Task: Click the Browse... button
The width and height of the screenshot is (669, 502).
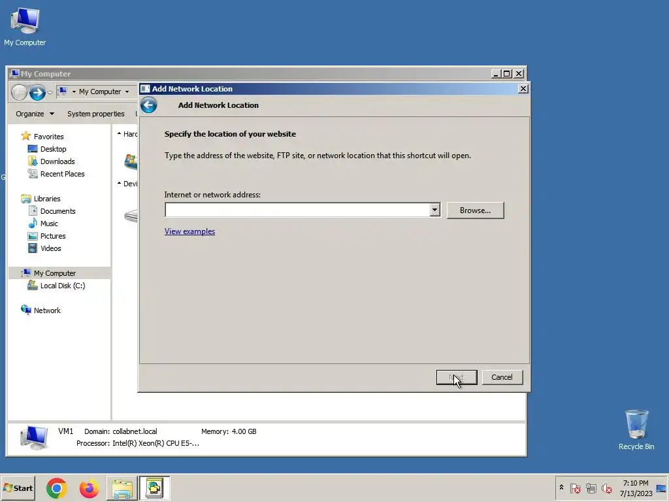Action: coord(476,210)
